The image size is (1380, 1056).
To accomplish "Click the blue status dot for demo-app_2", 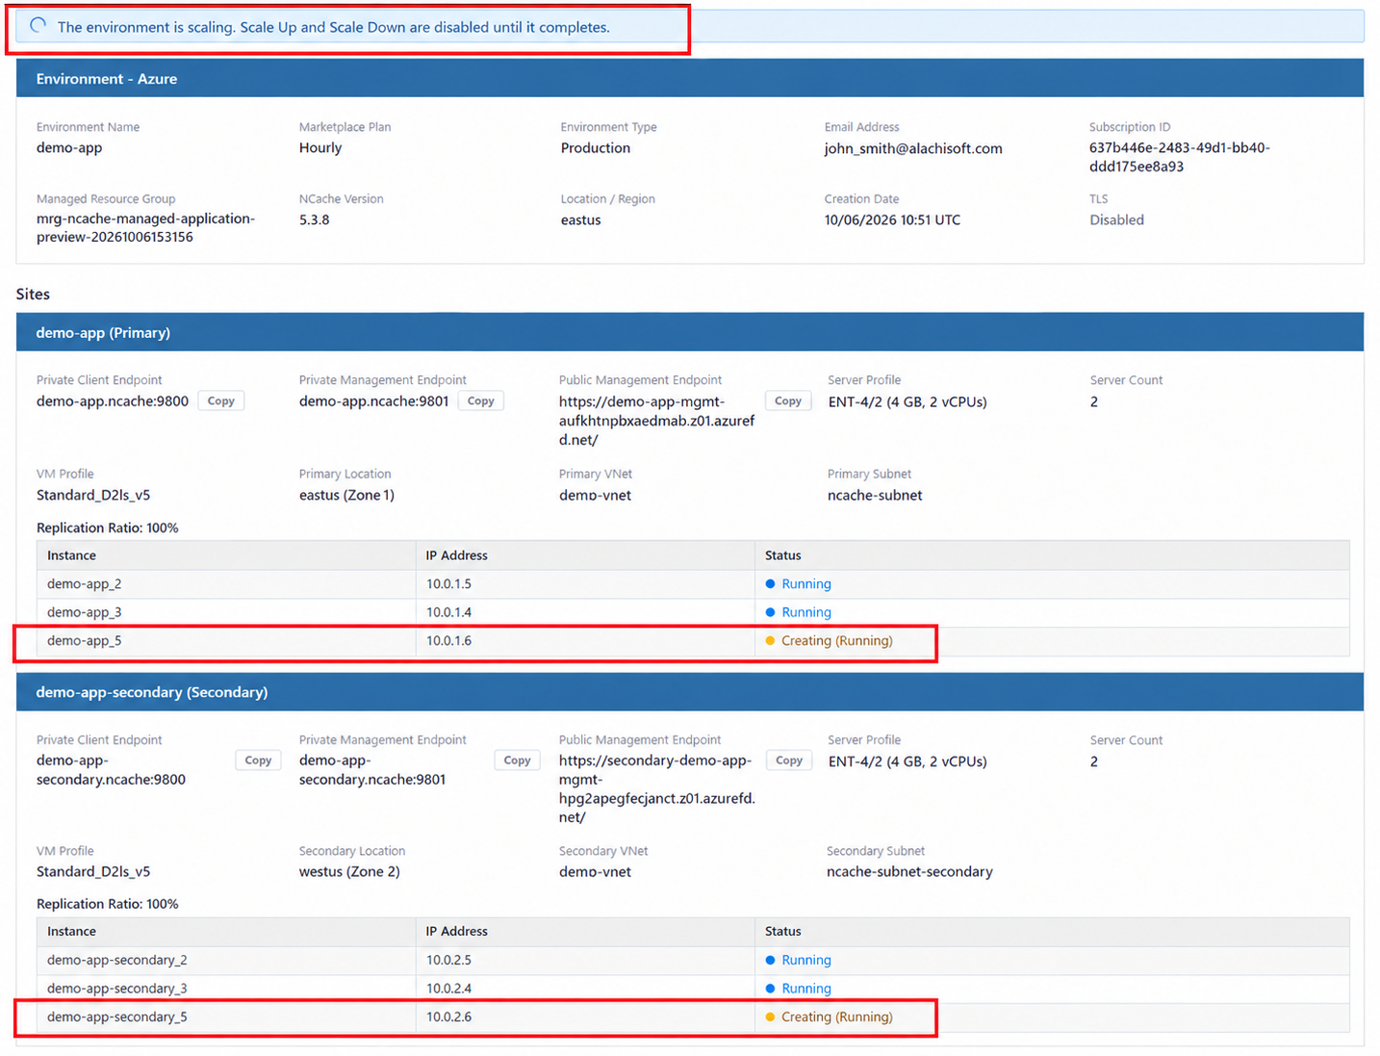I will [770, 584].
